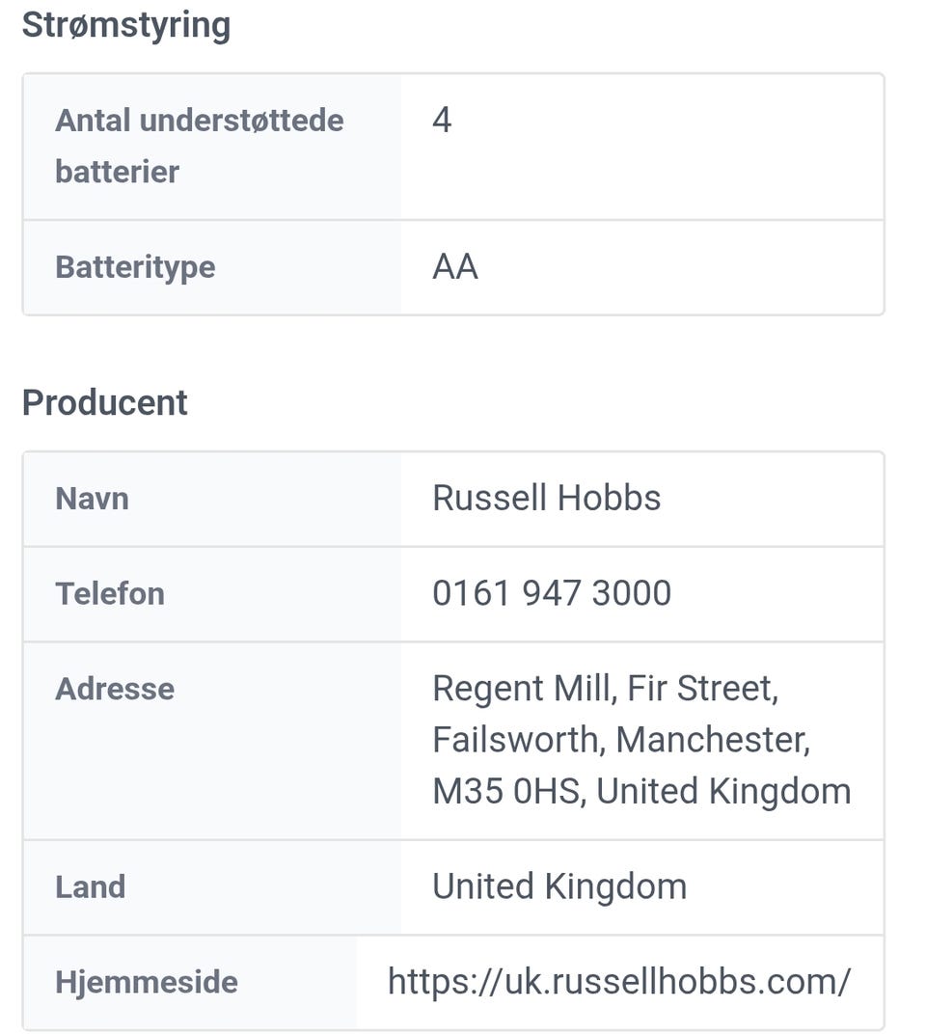Click the Russell Hobbs manufacturer name
926x1035 pixels.
coord(546,498)
